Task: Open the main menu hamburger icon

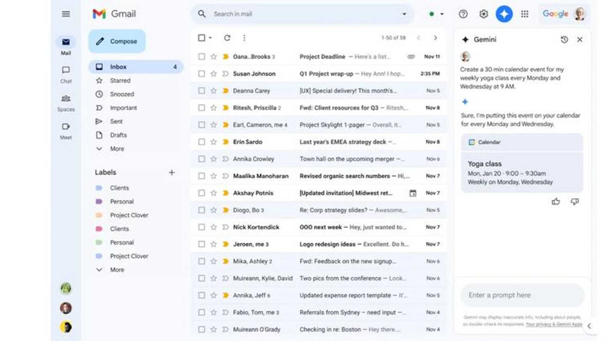Action: pos(66,14)
